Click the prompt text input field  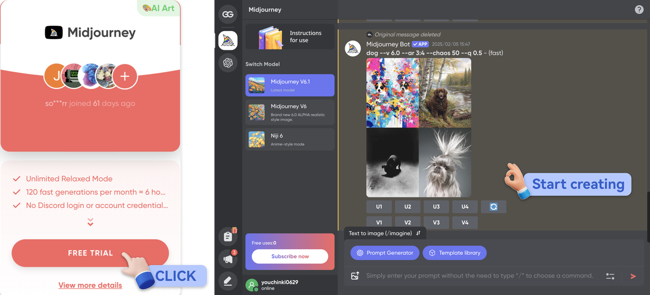click(x=479, y=276)
